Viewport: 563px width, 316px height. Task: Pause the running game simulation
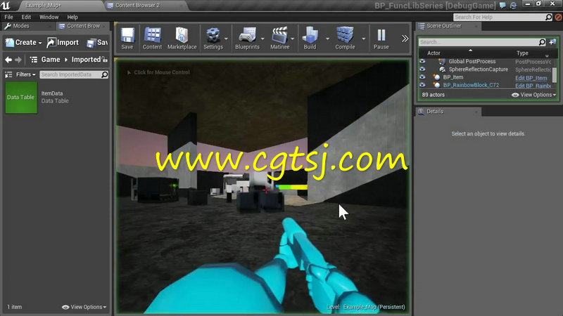pyautogui.click(x=381, y=38)
